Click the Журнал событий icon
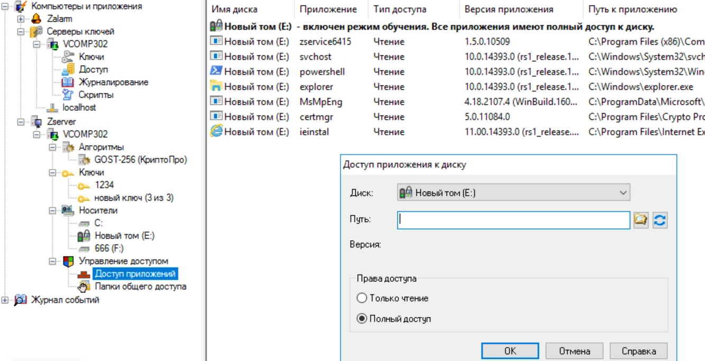Viewport: 705px width, 361px height. [20, 300]
